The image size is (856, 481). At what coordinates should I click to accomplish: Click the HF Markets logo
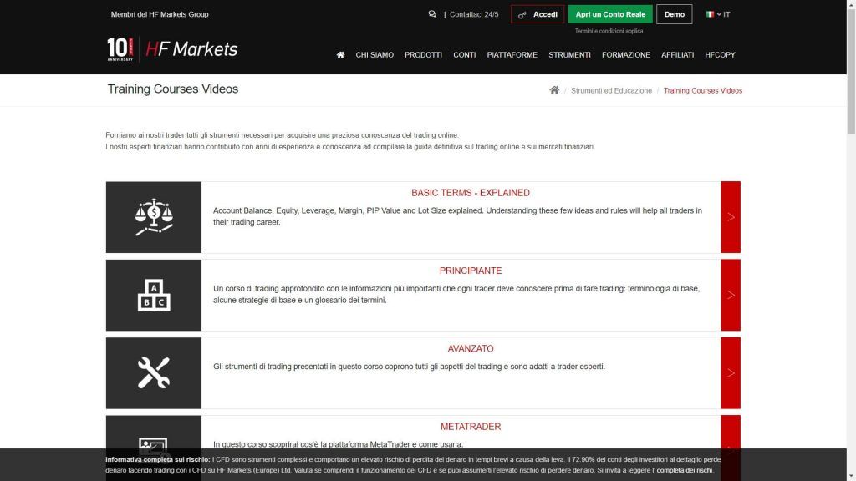click(x=191, y=49)
